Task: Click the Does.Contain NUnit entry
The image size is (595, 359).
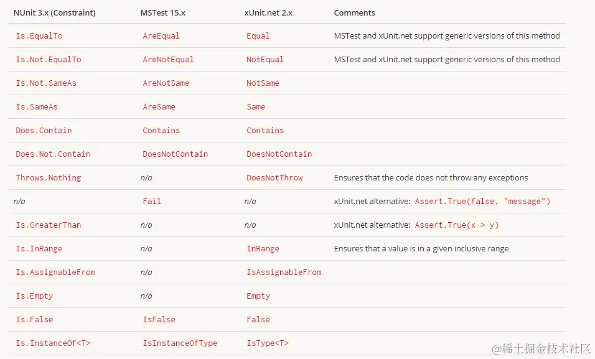Action: tap(44, 131)
